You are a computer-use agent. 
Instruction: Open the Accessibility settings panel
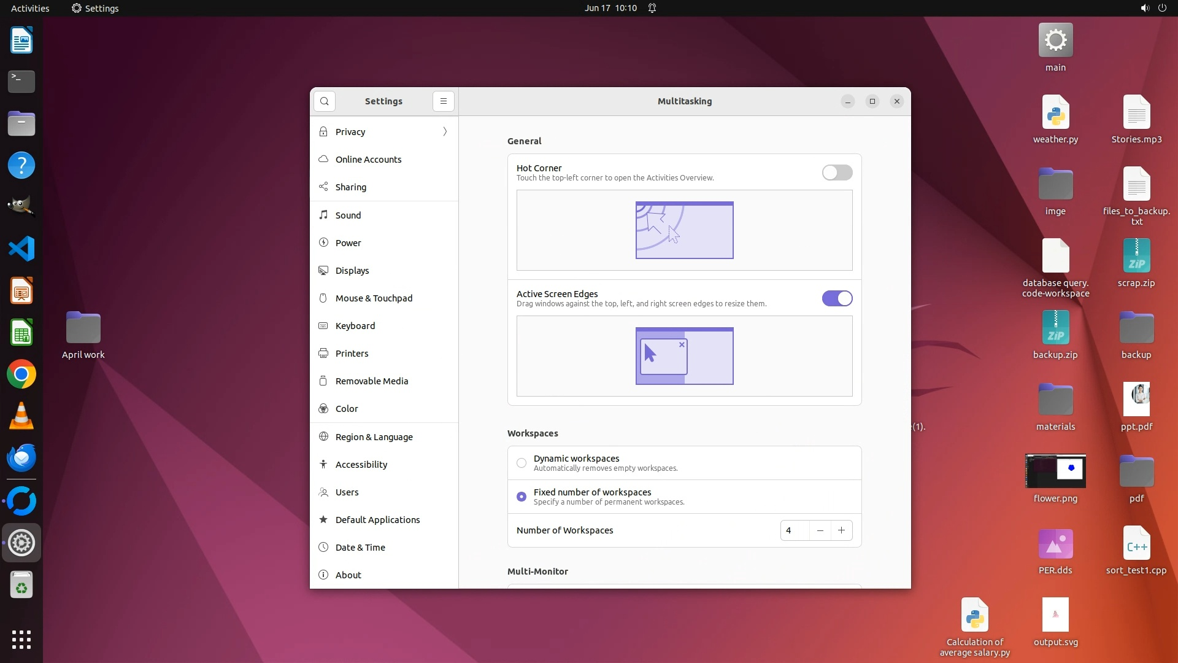361,465
